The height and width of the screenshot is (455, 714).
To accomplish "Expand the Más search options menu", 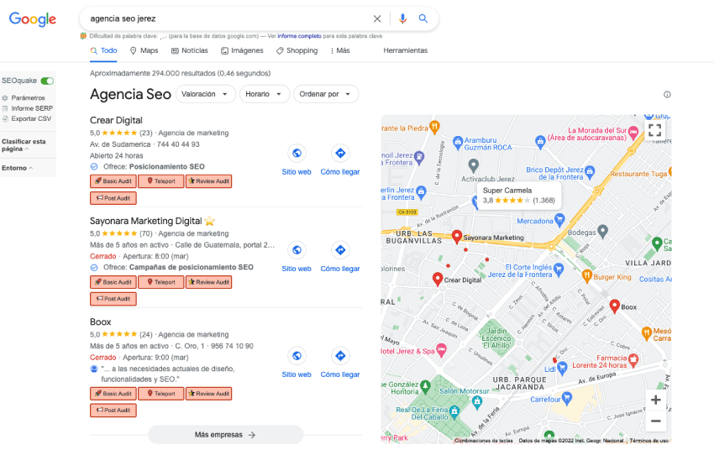I will (340, 50).
